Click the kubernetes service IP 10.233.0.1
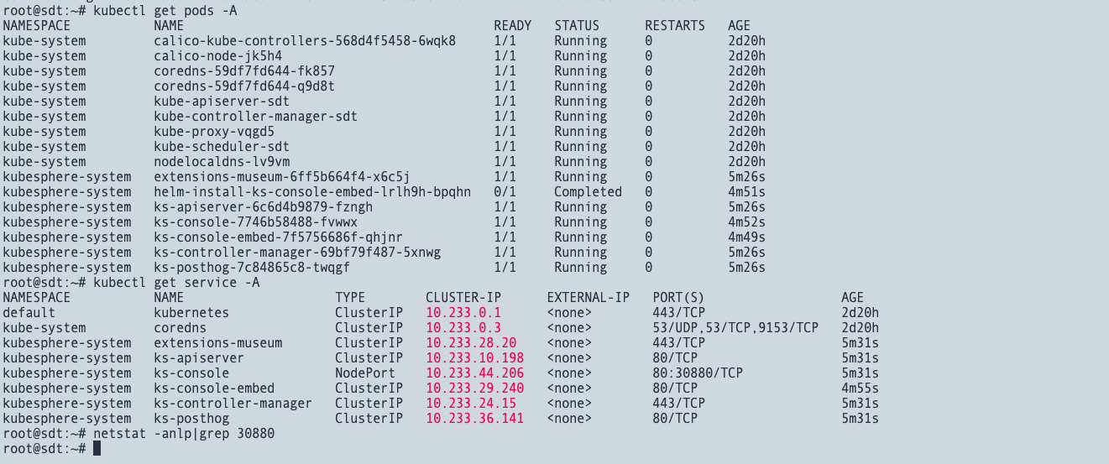 pos(463,313)
